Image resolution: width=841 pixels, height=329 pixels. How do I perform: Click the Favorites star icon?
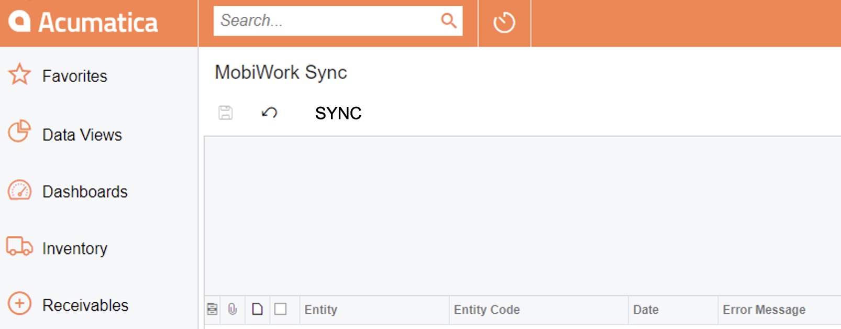pos(20,74)
